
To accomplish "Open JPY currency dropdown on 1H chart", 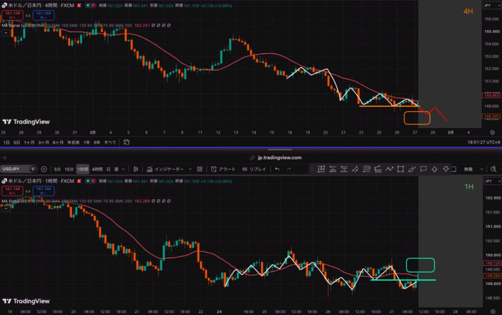I will (492, 181).
